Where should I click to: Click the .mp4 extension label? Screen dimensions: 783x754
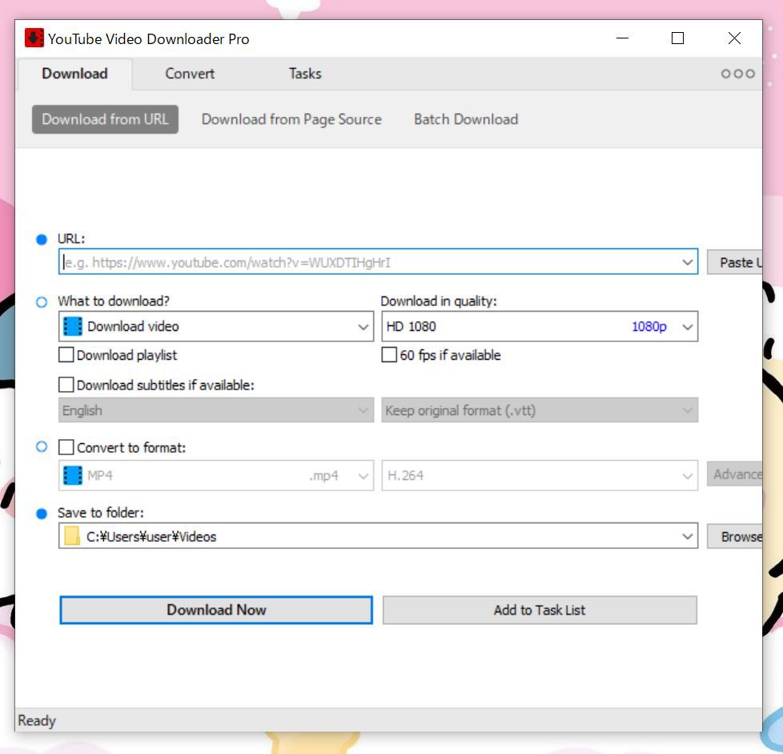[324, 475]
